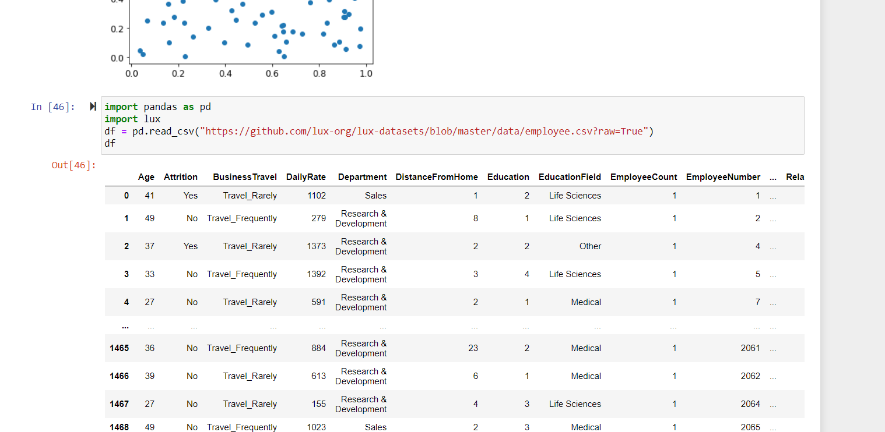Click the run-cell arrow next to In [46]
Screen dimensions: 885x432
click(93, 106)
